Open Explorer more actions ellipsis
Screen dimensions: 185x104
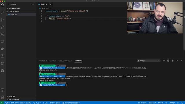33,4
